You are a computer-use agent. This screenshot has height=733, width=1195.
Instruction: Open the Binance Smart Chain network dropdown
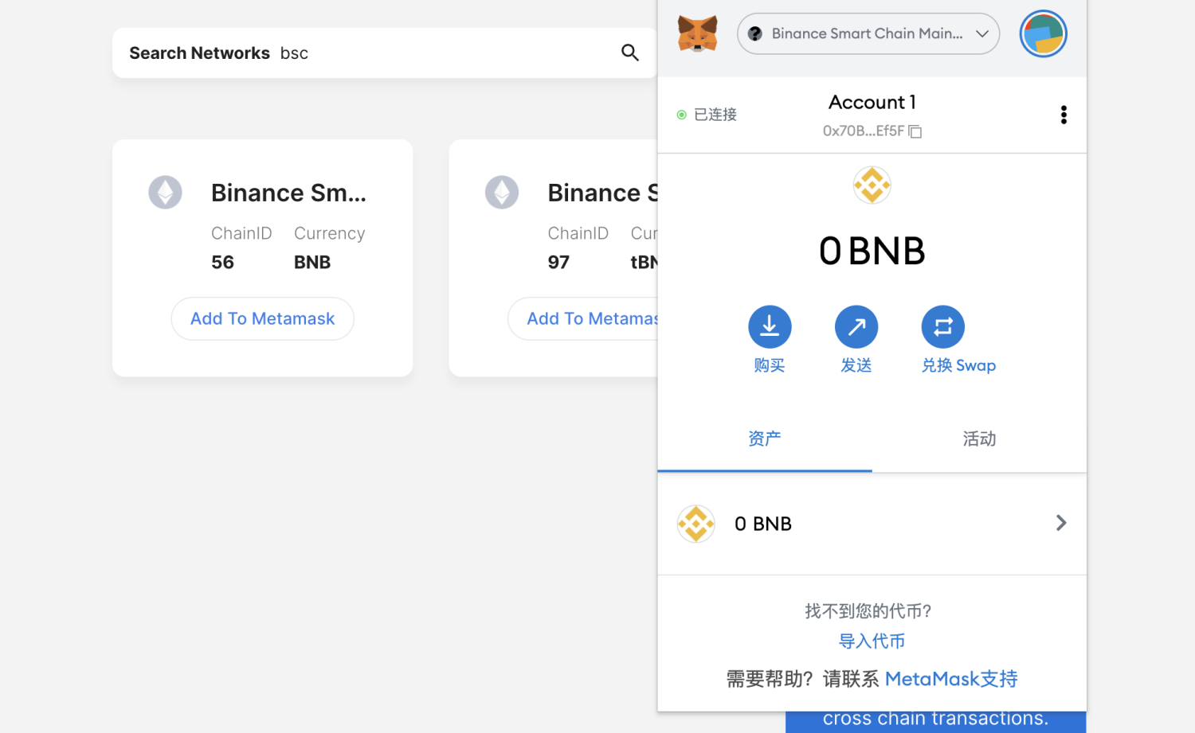868,33
